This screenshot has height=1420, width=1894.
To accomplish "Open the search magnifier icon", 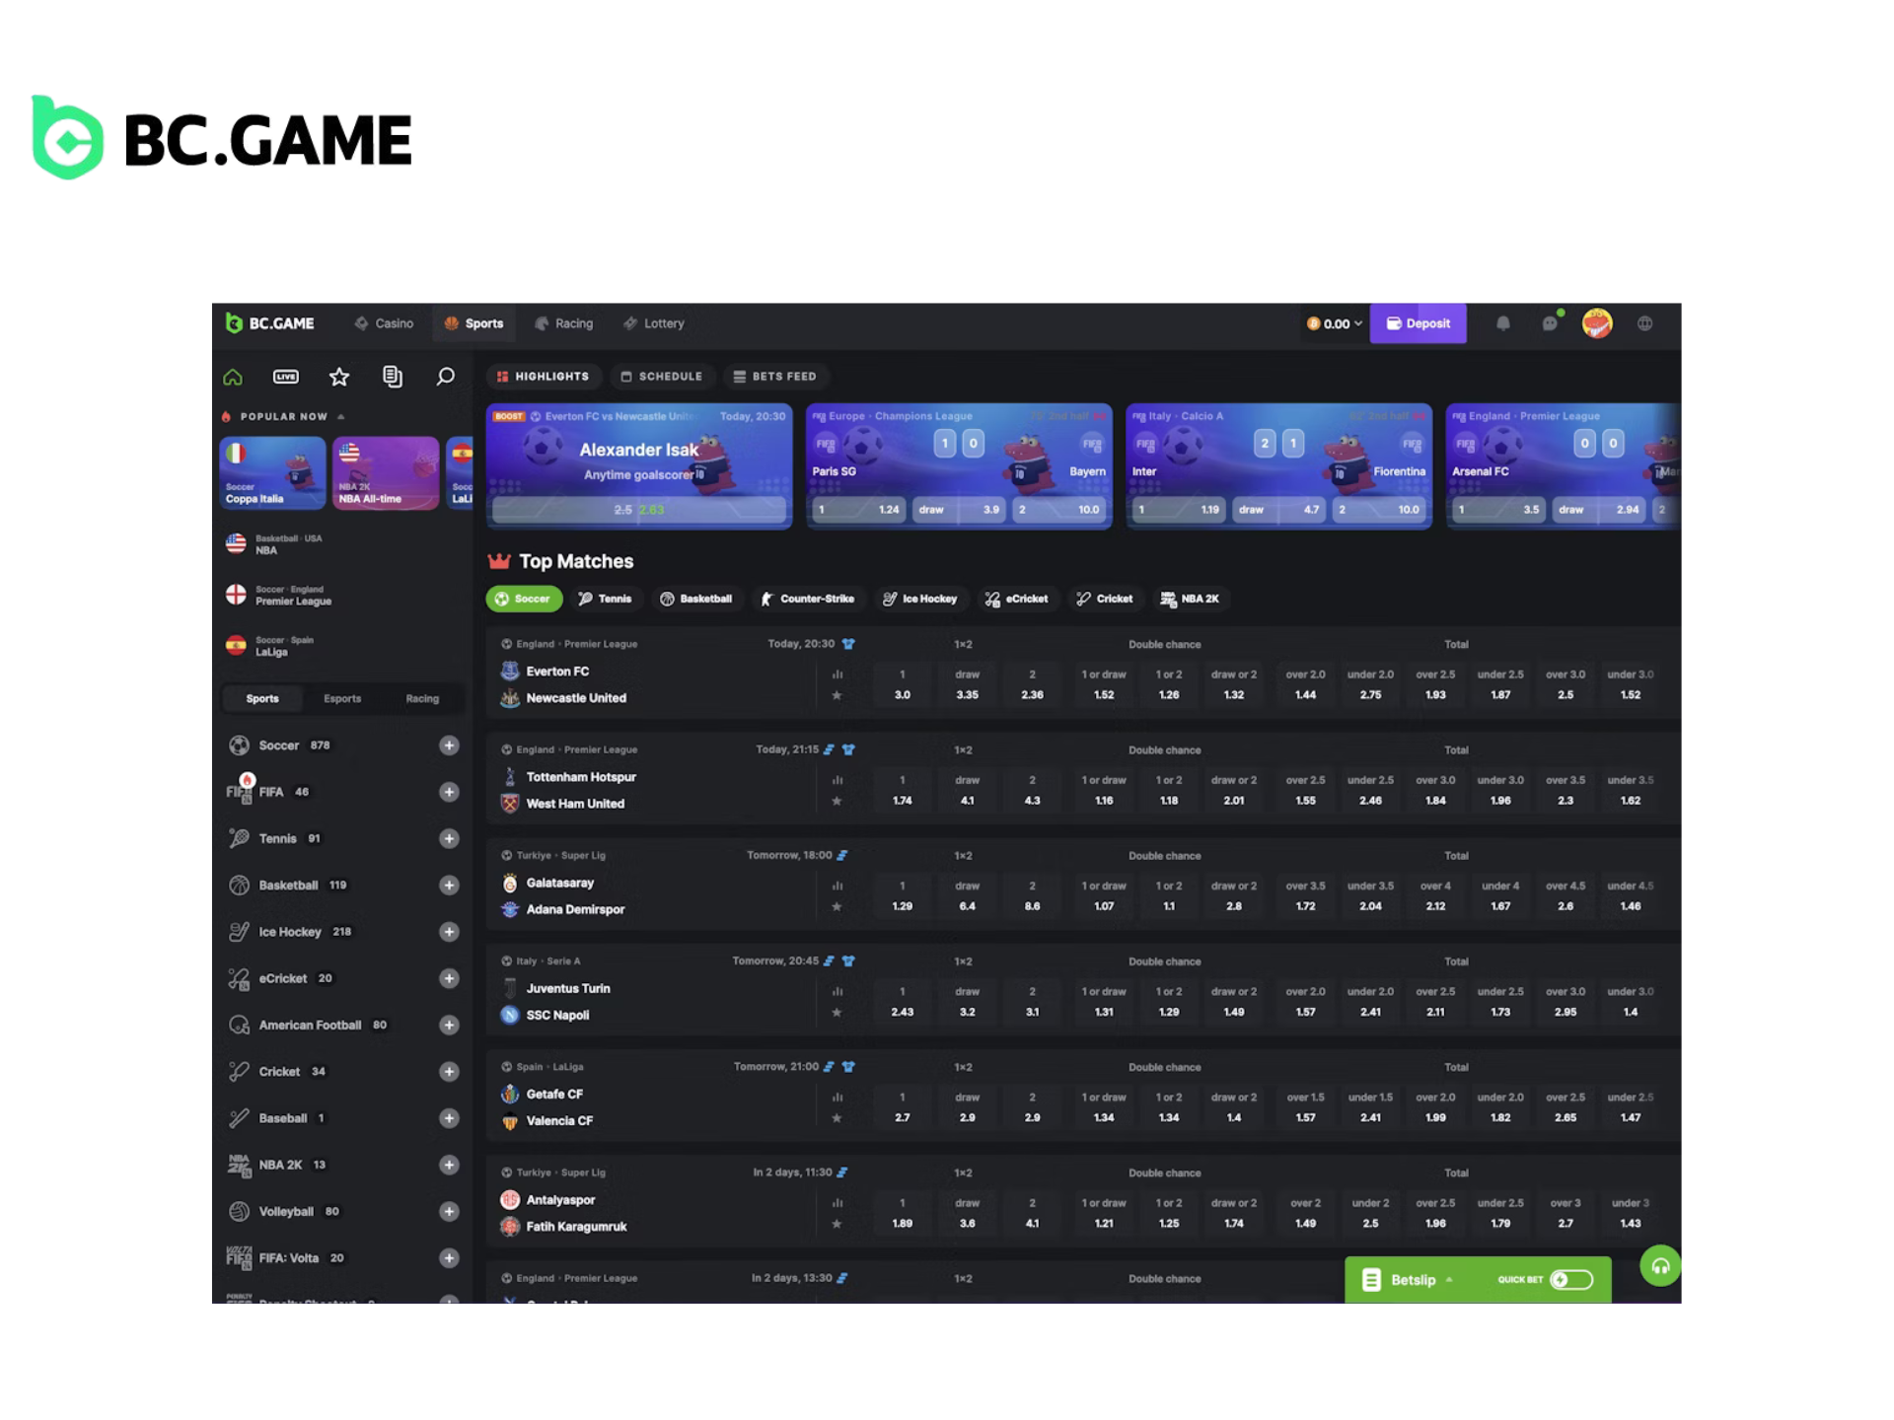I will click(x=446, y=377).
